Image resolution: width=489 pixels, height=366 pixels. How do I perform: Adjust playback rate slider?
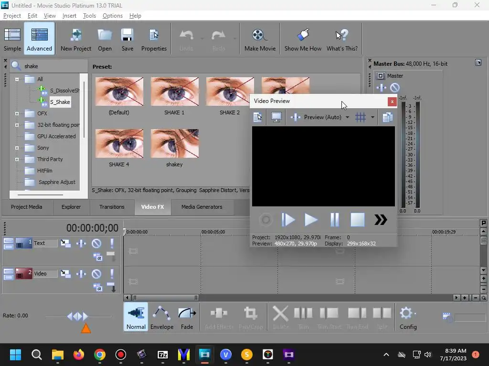pos(78,316)
